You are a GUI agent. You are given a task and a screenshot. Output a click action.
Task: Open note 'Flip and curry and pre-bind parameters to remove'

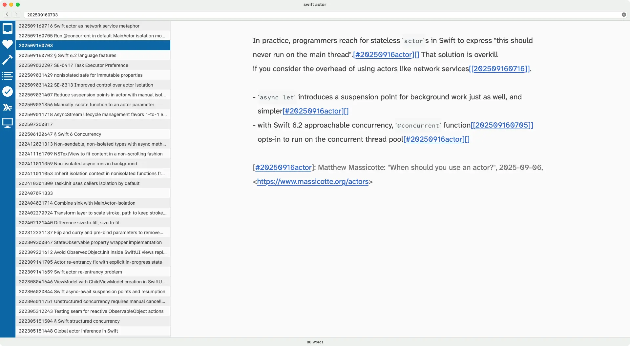coord(93,232)
